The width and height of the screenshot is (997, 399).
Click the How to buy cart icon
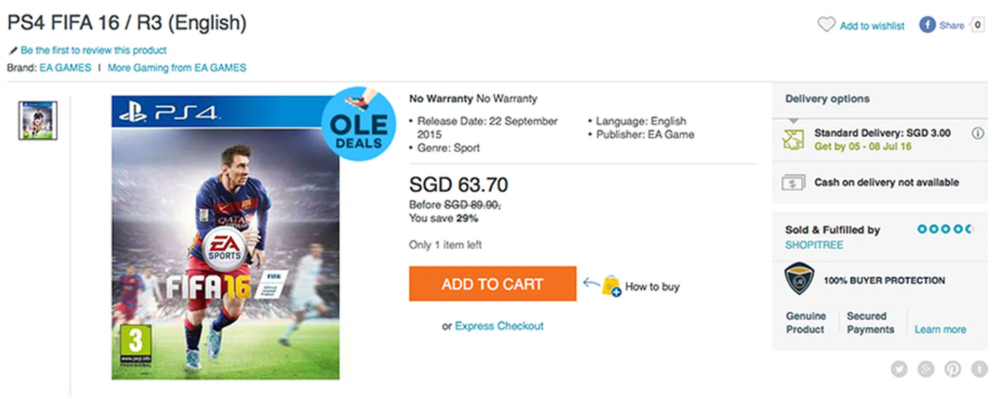tap(611, 286)
